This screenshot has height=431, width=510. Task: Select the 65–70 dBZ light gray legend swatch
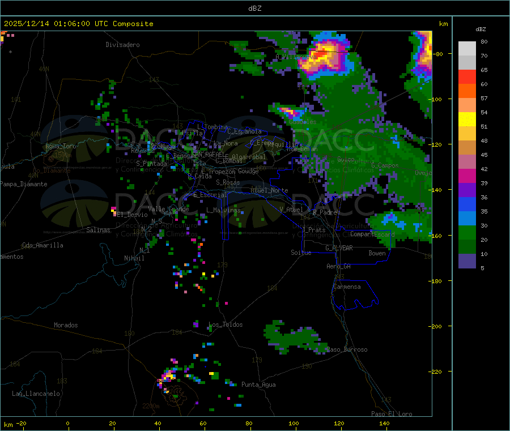pos(467,62)
